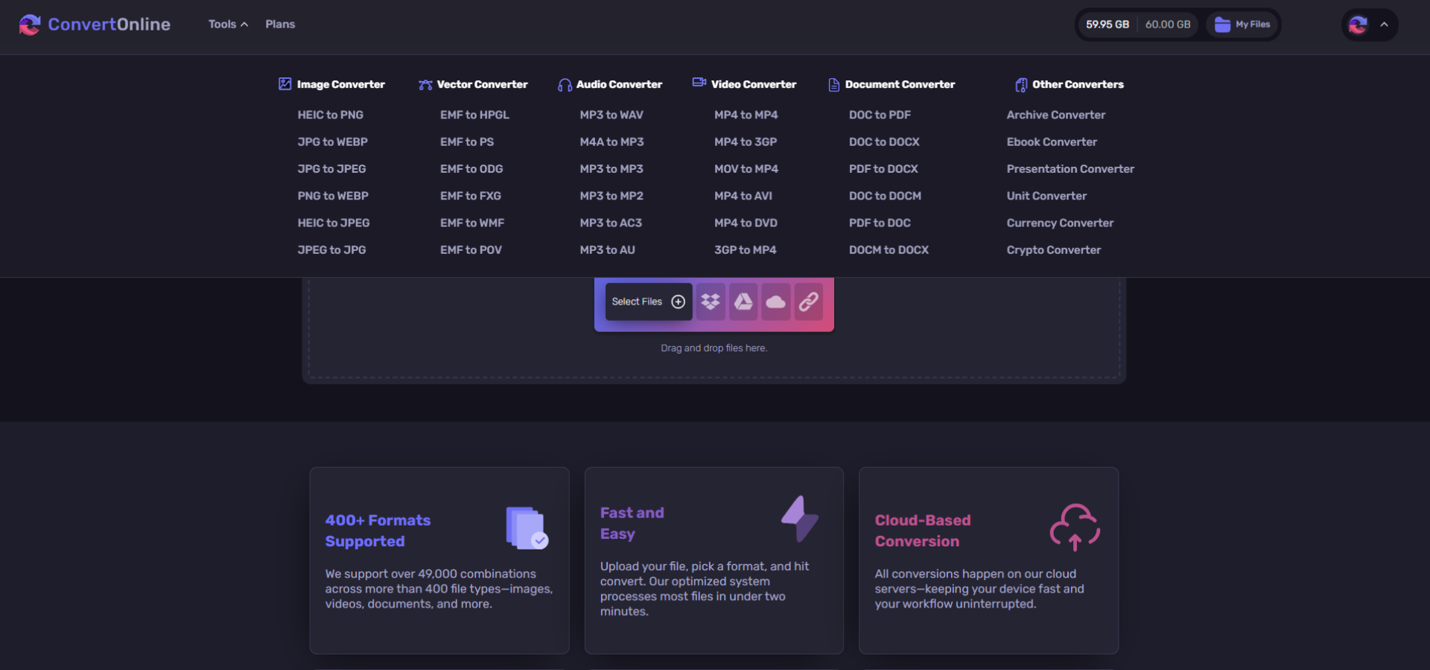Viewport: 1430px width, 670px height.
Task: Expand the account avatar menu
Action: point(1370,25)
